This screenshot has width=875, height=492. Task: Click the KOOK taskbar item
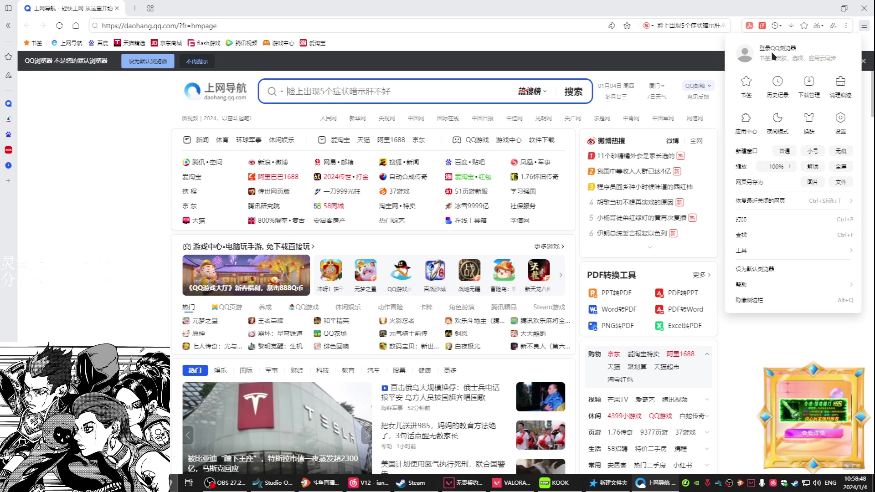click(554, 482)
